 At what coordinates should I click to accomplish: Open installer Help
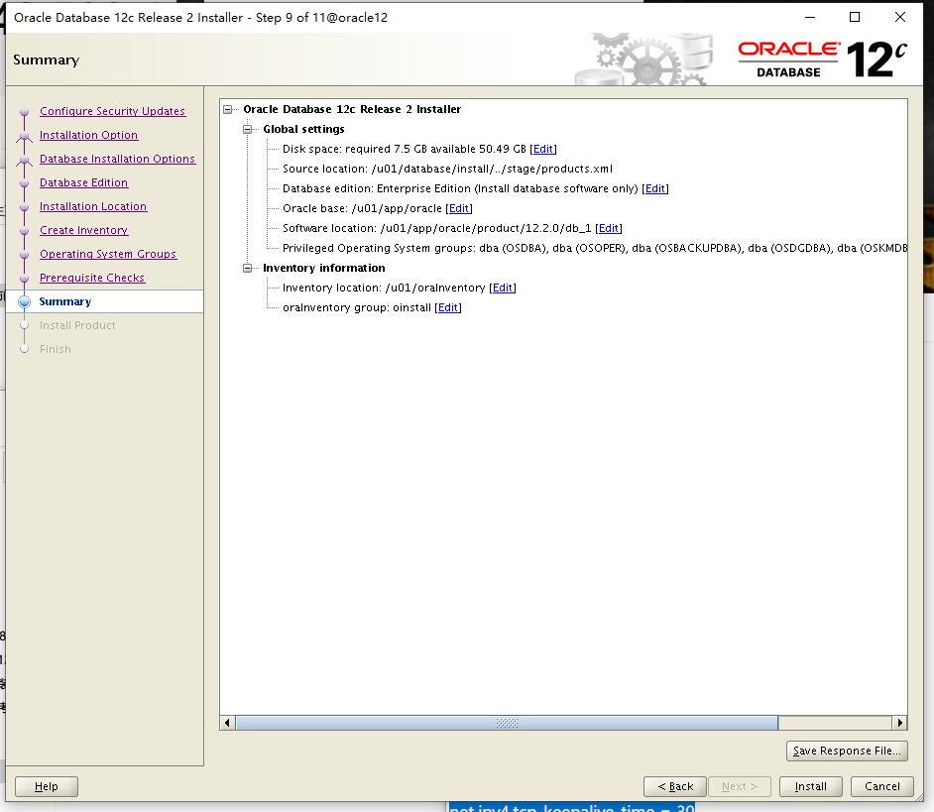pos(47,786)
